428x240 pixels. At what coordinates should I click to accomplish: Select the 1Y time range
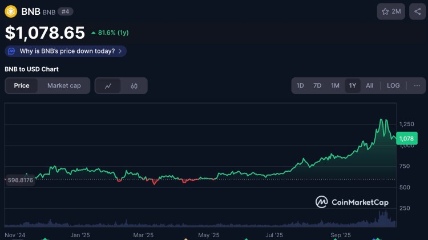pos(353,86)
